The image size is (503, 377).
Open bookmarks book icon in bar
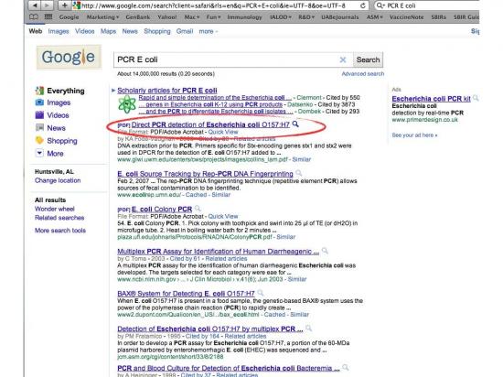[x=34, y=17]
